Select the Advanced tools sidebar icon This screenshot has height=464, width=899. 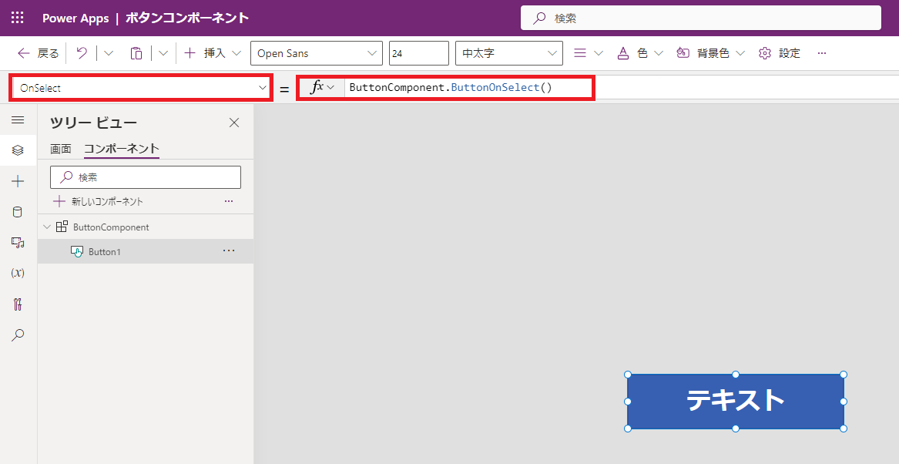pyautogui.click(x=18, y=304)
